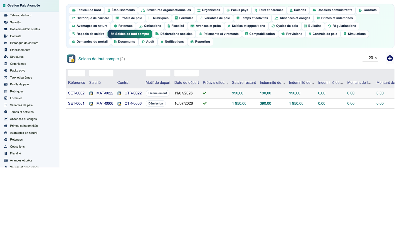Go to the Reporting tab
The width and height of the screenshot is (402, 251).
pyautogui.click(x=200, y=42)
